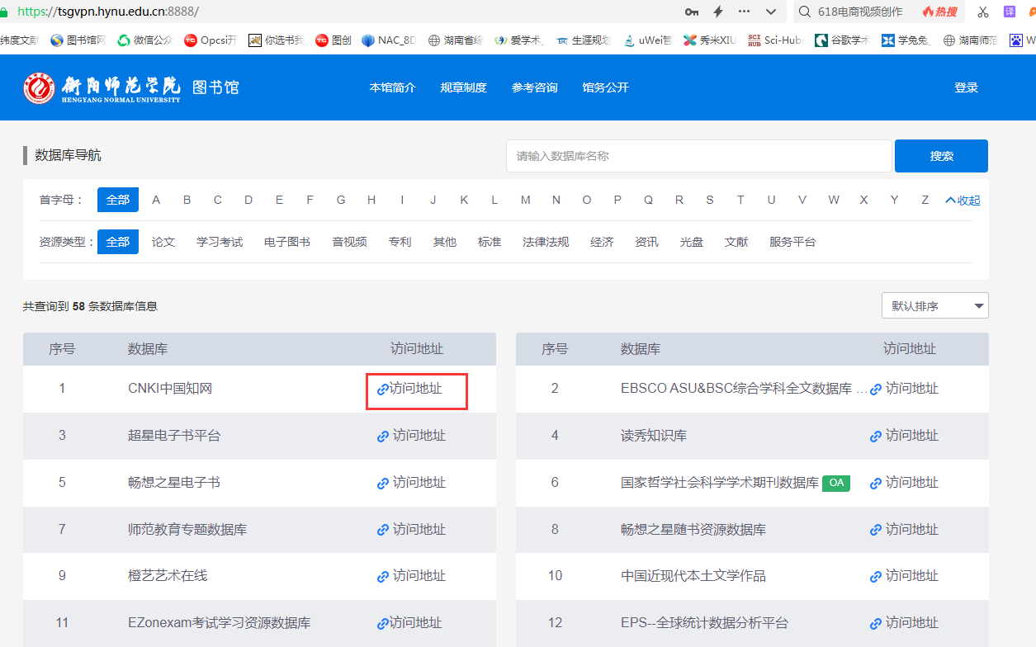Click the blue 搜索 button
Image resolution: width=1036 pixels, height=647 pixels.
(940, 155)
